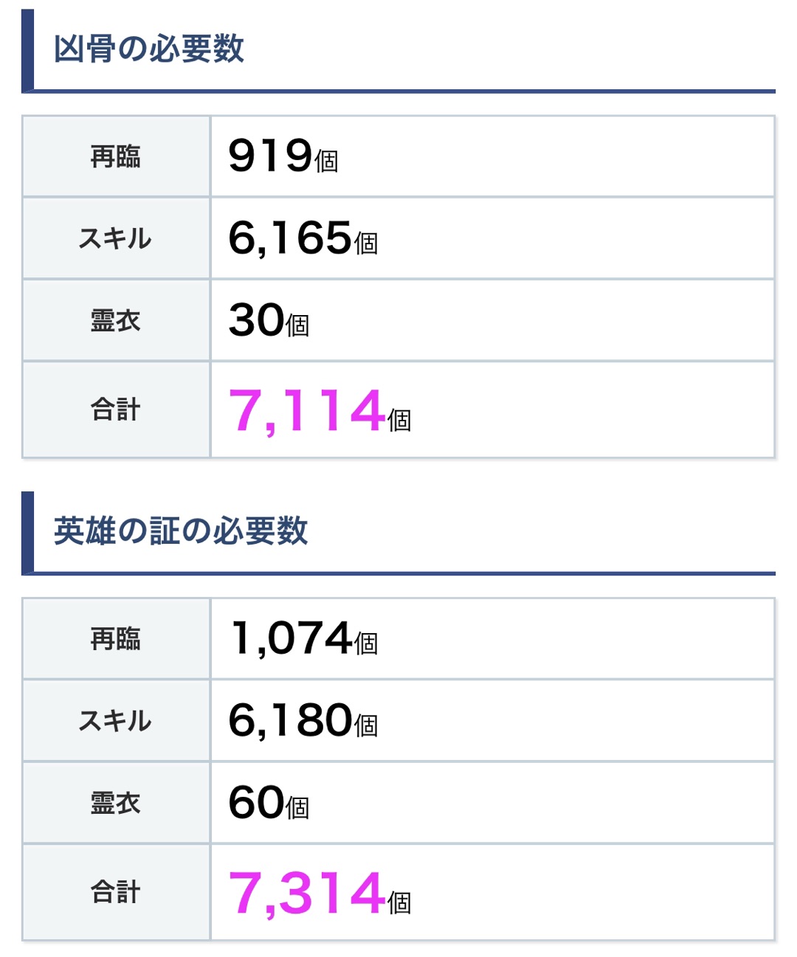Click the pink 7,114個 total
The width and height of the screenshot is (797, 957).
pyautogui.click(x=319, y=411)
